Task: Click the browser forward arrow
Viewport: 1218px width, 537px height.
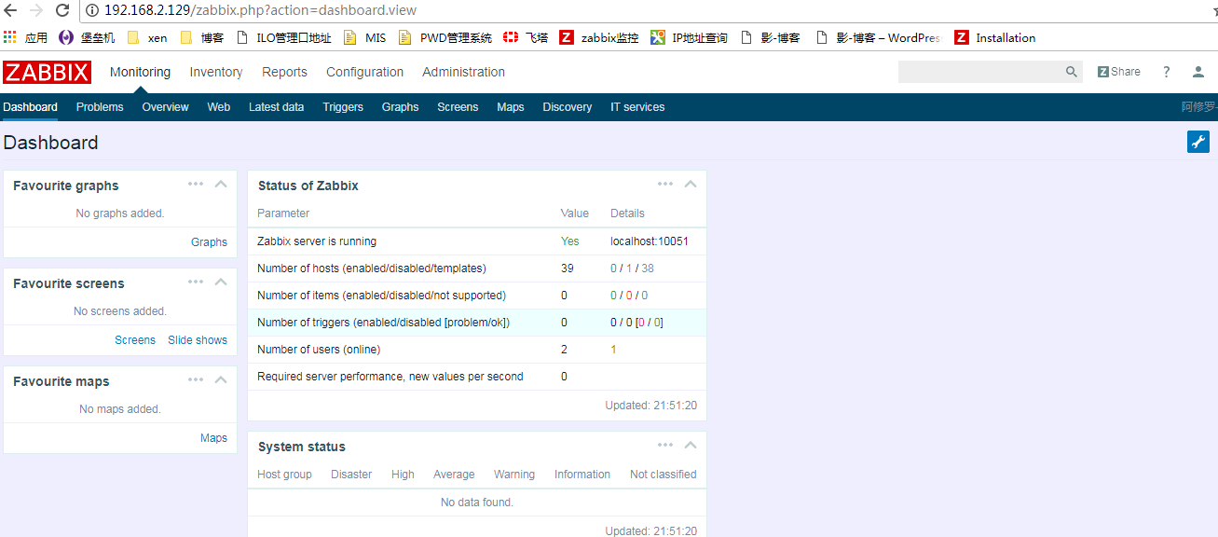Action: (36, 10)
